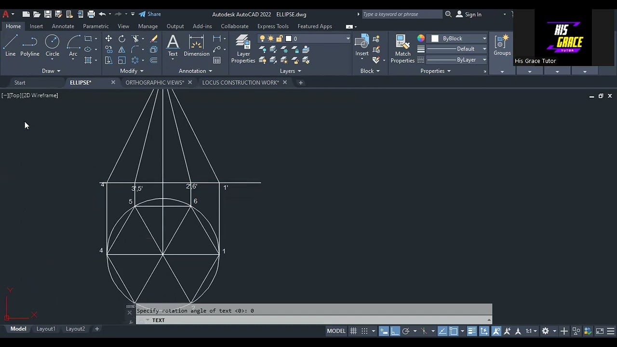
Task: Toggle Ortho mode in status bar
Action: (x=395, y=331)
